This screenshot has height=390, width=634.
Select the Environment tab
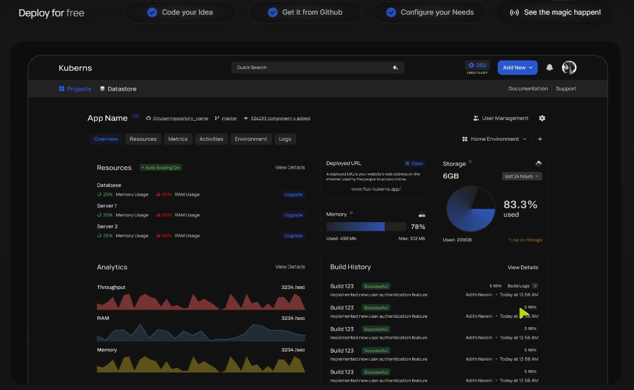pyautogui.click(x=250, y=139)
